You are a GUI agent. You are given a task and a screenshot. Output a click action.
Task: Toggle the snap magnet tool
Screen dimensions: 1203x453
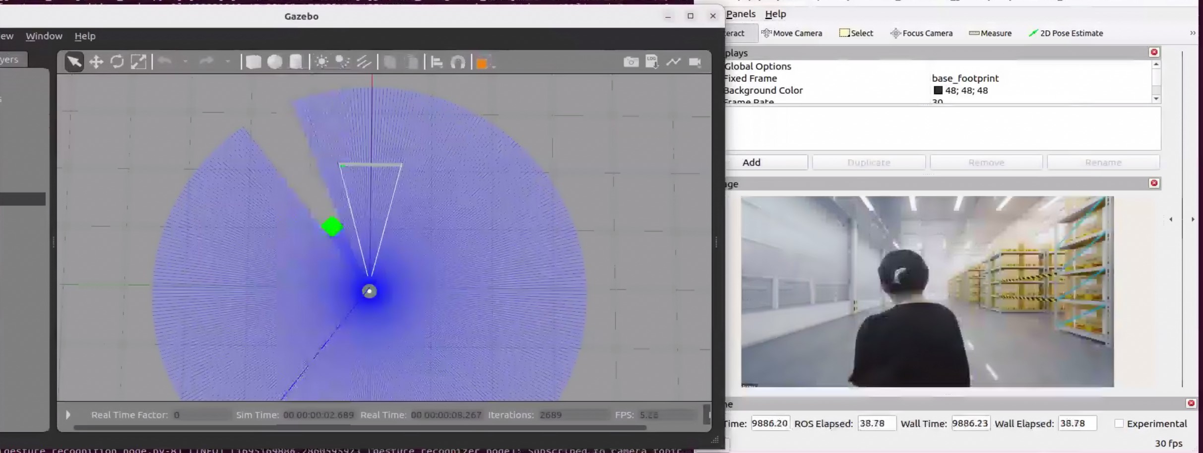[x=457, y=62]
